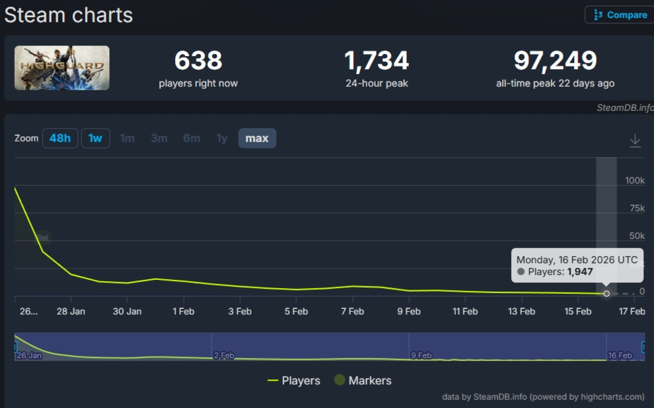Click the Steam charts heading
654x408 pixels.
coord(68,15)
